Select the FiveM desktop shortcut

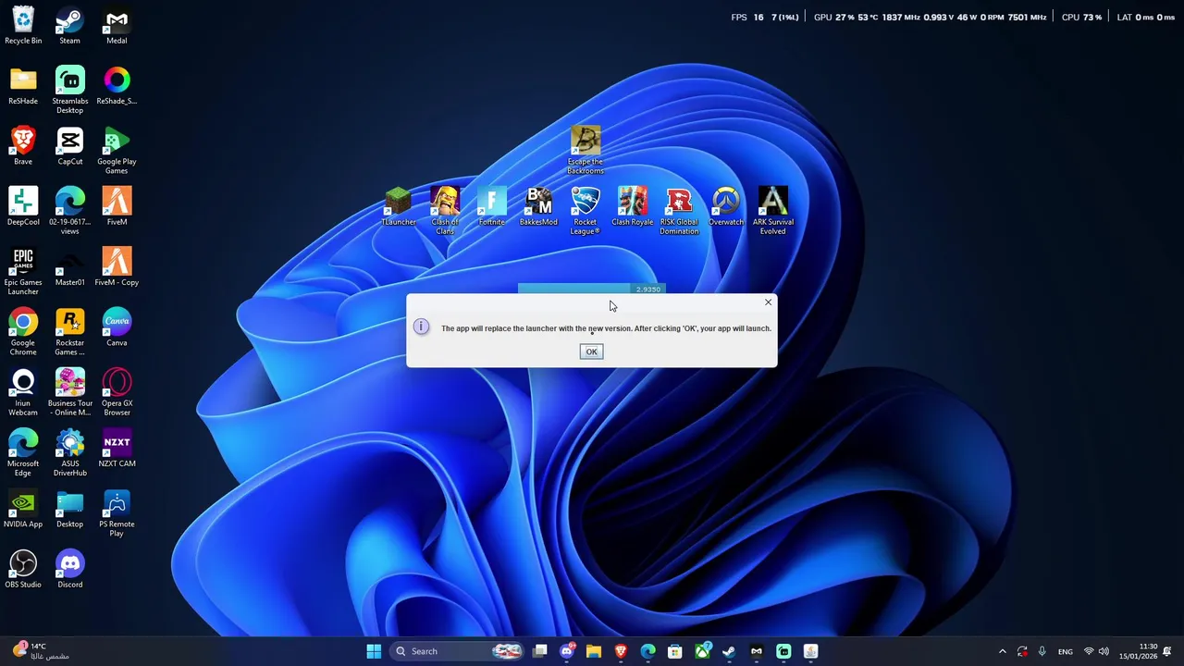(117, 206)
